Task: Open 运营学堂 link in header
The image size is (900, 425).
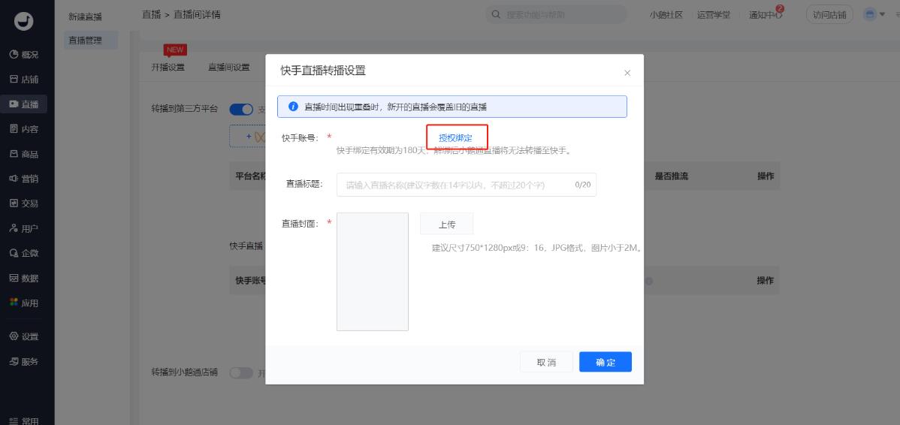Action: pyautogui.click(x=714, y=15)
